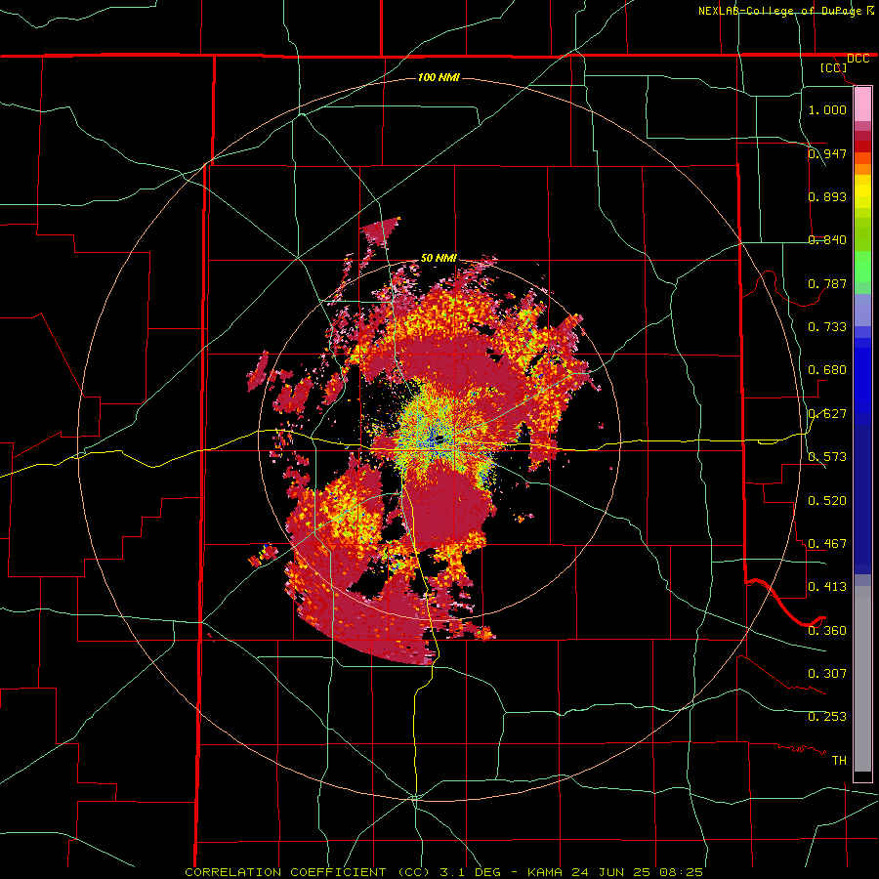Select the 0.307 legend value
Screen dimensions: 879x879
pos(827,673)
